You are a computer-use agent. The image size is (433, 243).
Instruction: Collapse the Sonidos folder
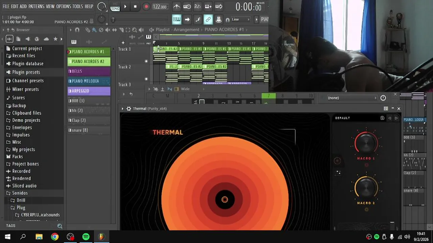pos(17,193)
